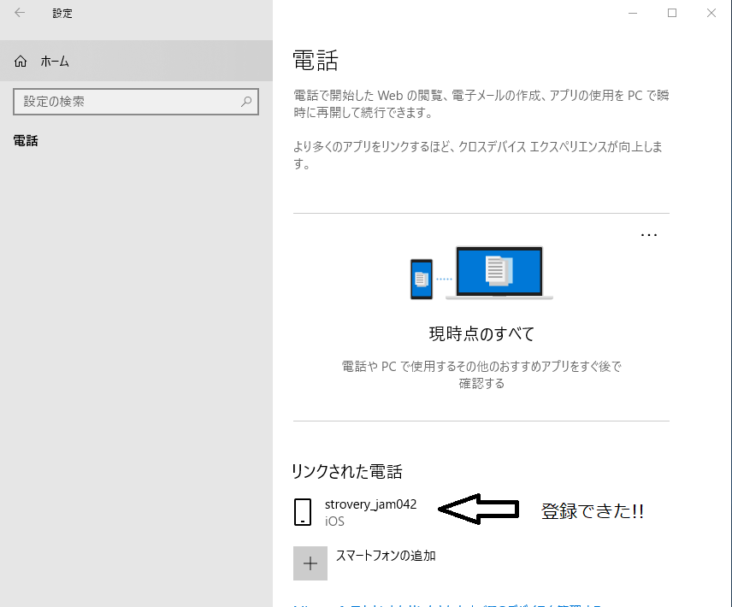
Task: Focus the 設定の検索 search field
Action: coord(136,102)
